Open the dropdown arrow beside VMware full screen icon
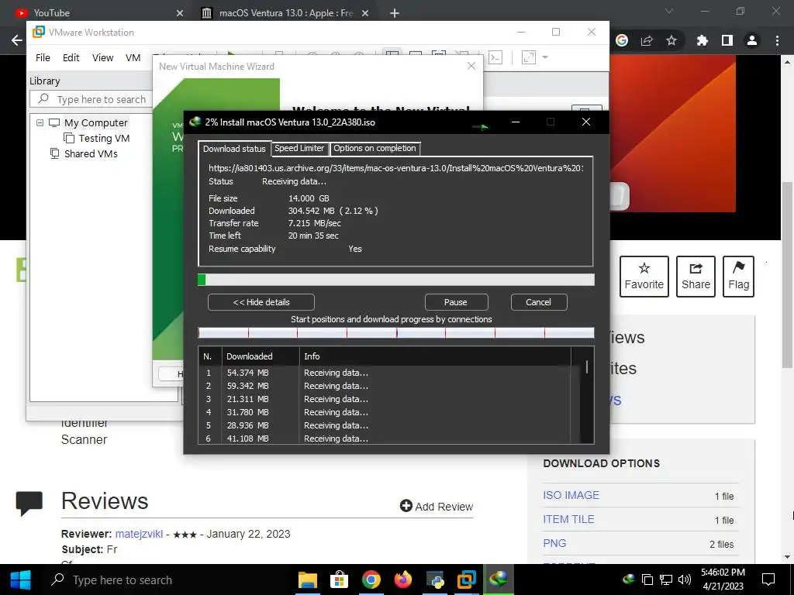The height and width of the screenshot is (595, 794). coord(545,57)
